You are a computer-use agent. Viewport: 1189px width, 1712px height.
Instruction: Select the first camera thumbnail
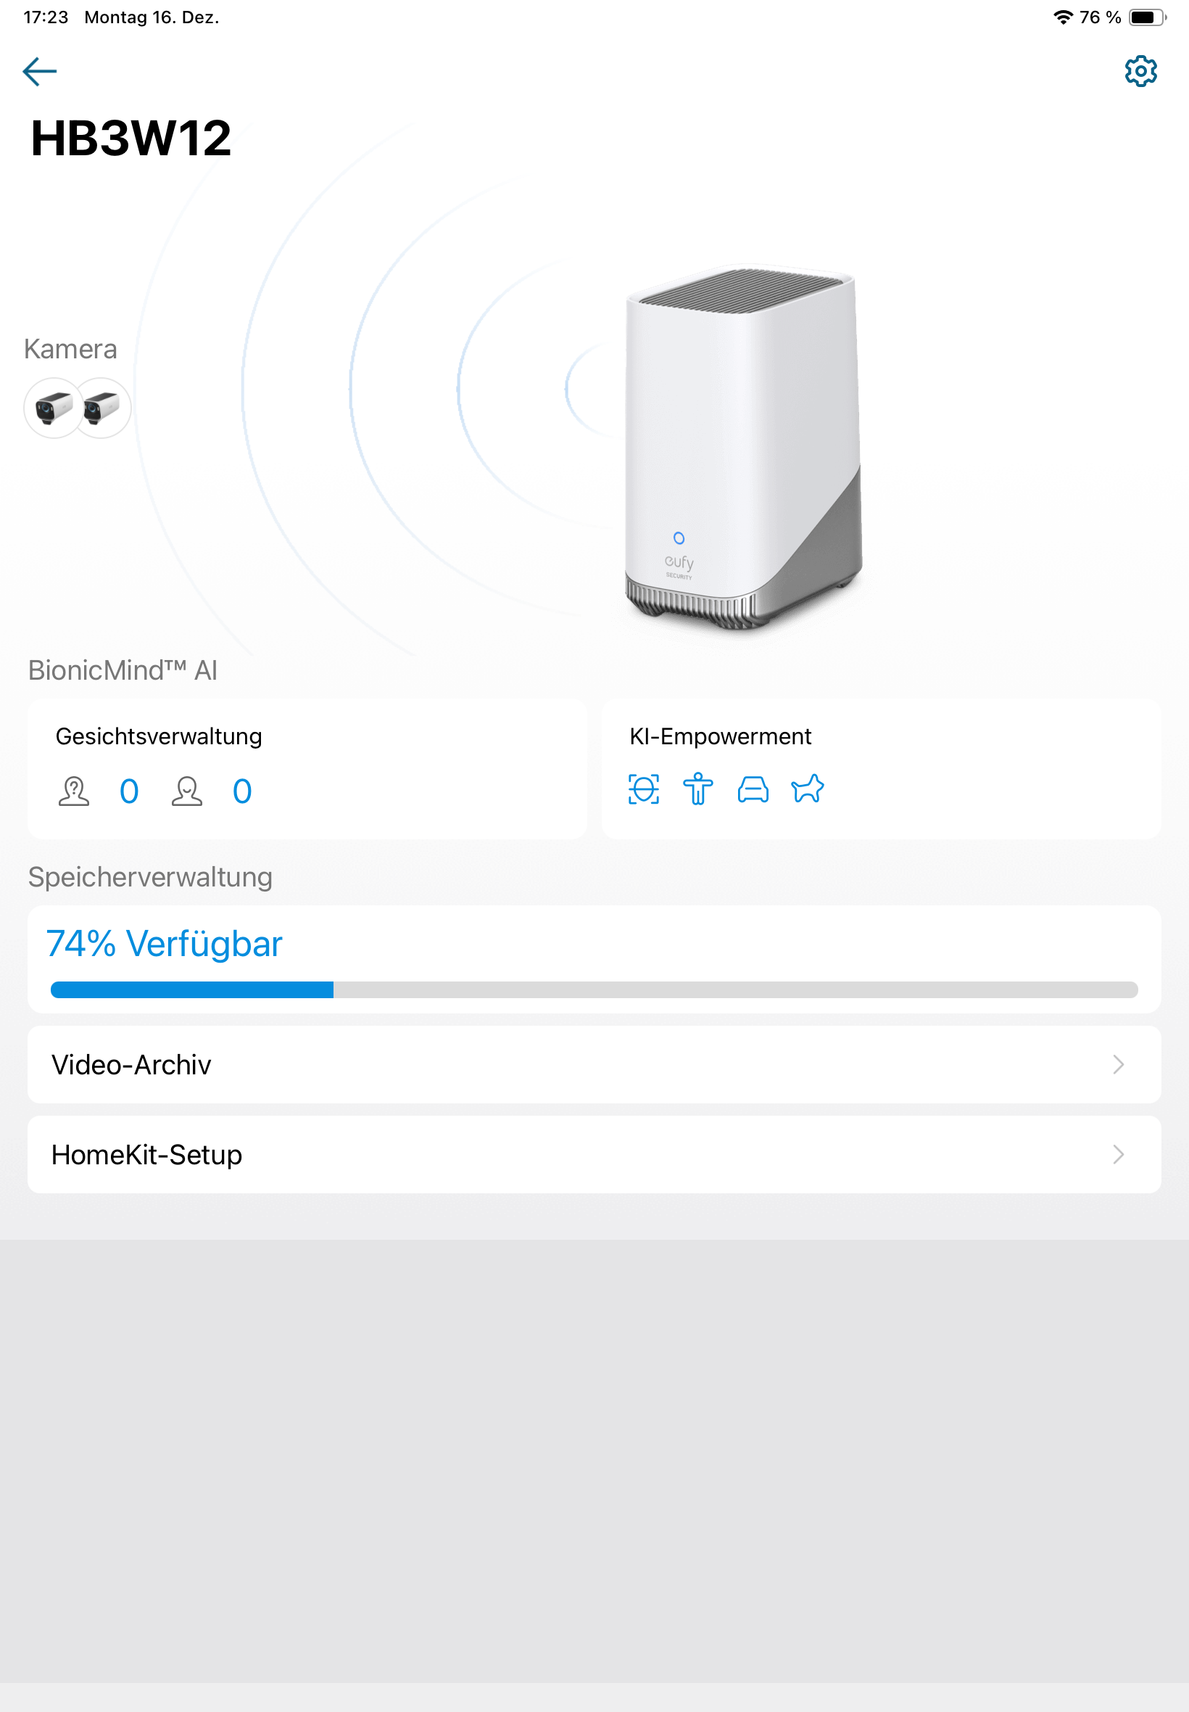tap(53, 408)
